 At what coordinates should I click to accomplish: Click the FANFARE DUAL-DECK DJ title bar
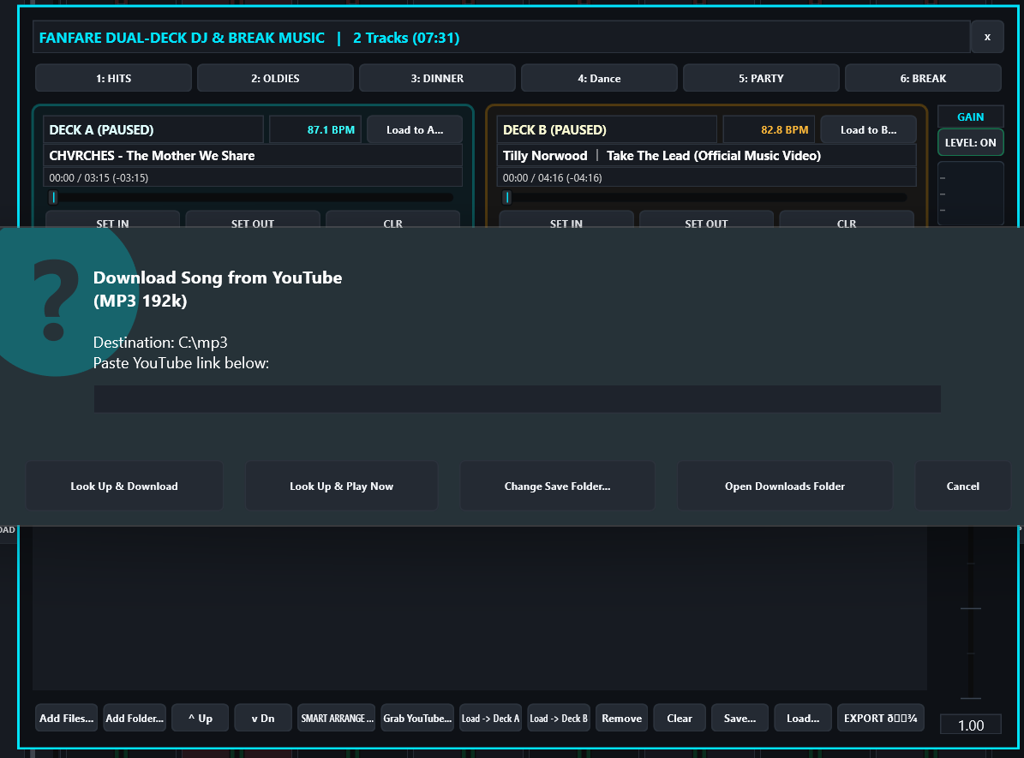coord(501,37)
